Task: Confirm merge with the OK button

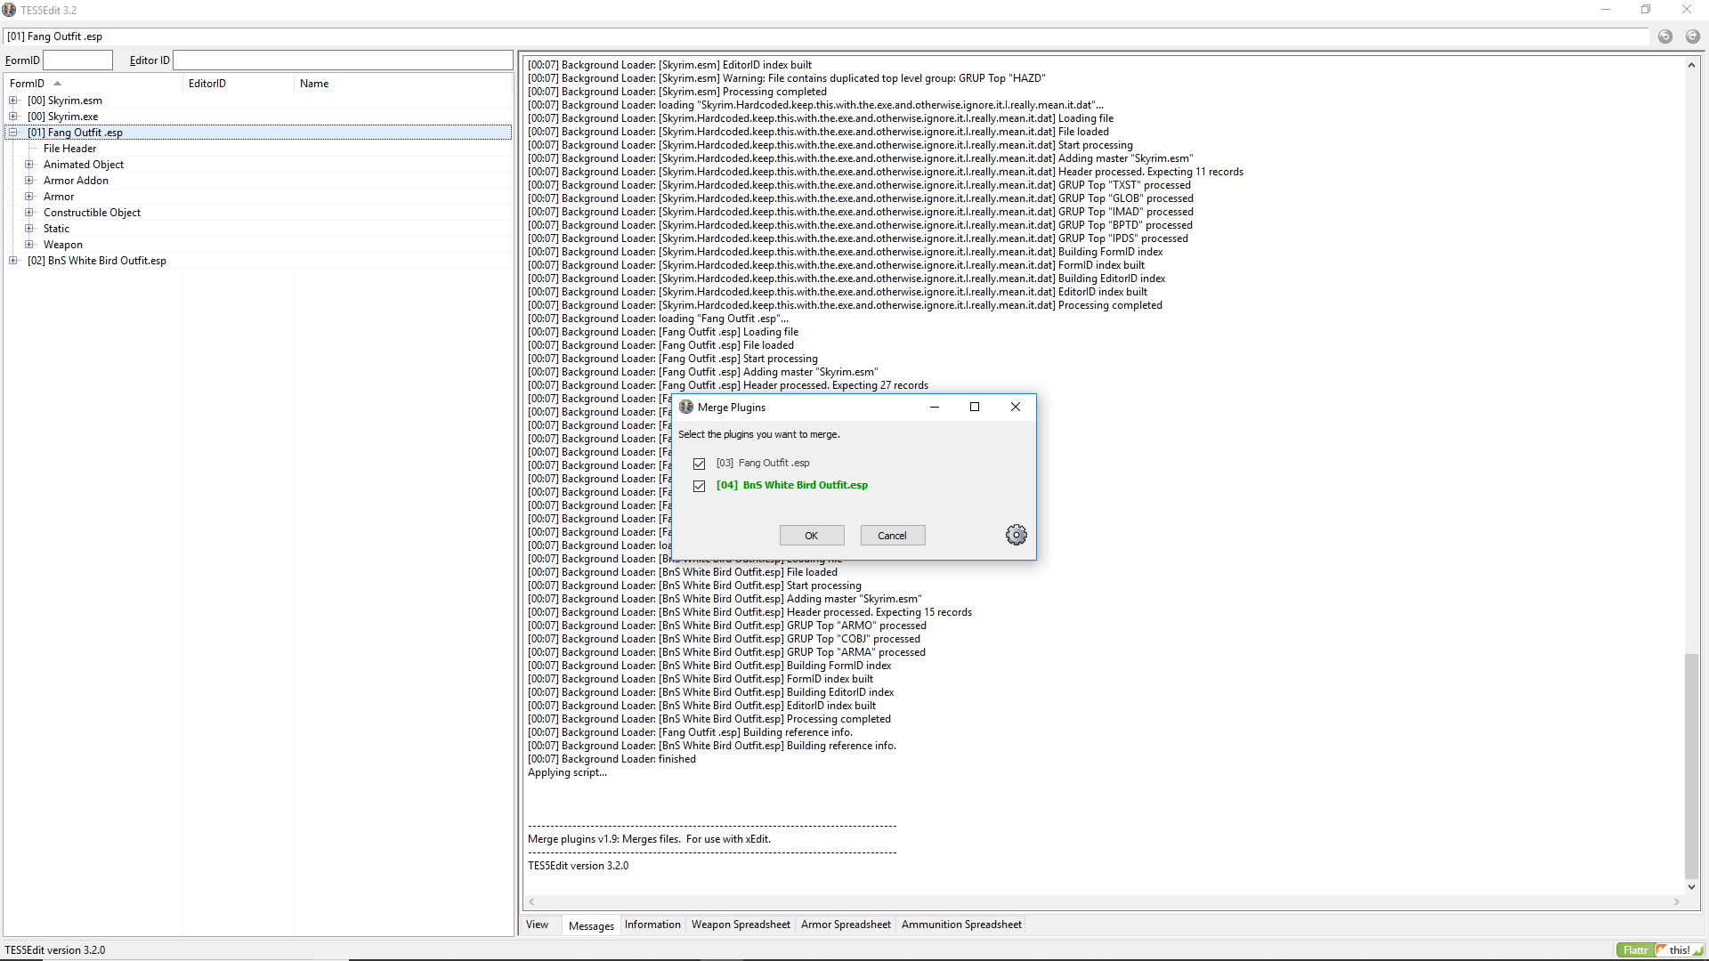Action: pyautogui.click(x=811, y=536)
